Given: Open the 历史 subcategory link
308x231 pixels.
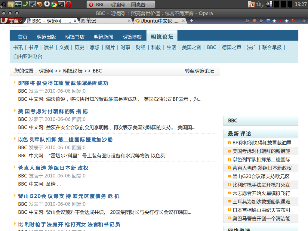Looking at the screenshot, I should [79, 47].
